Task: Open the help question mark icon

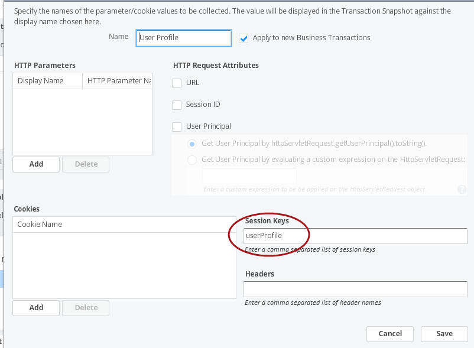Action: coord(462,189)
